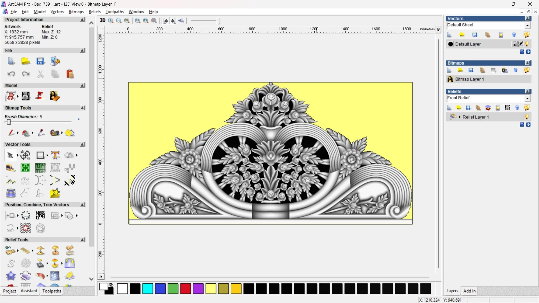Image resolution: width=539 pixels, height=303 pixels.
Task: Select the Create Vector Text tool
Action: 55,155
